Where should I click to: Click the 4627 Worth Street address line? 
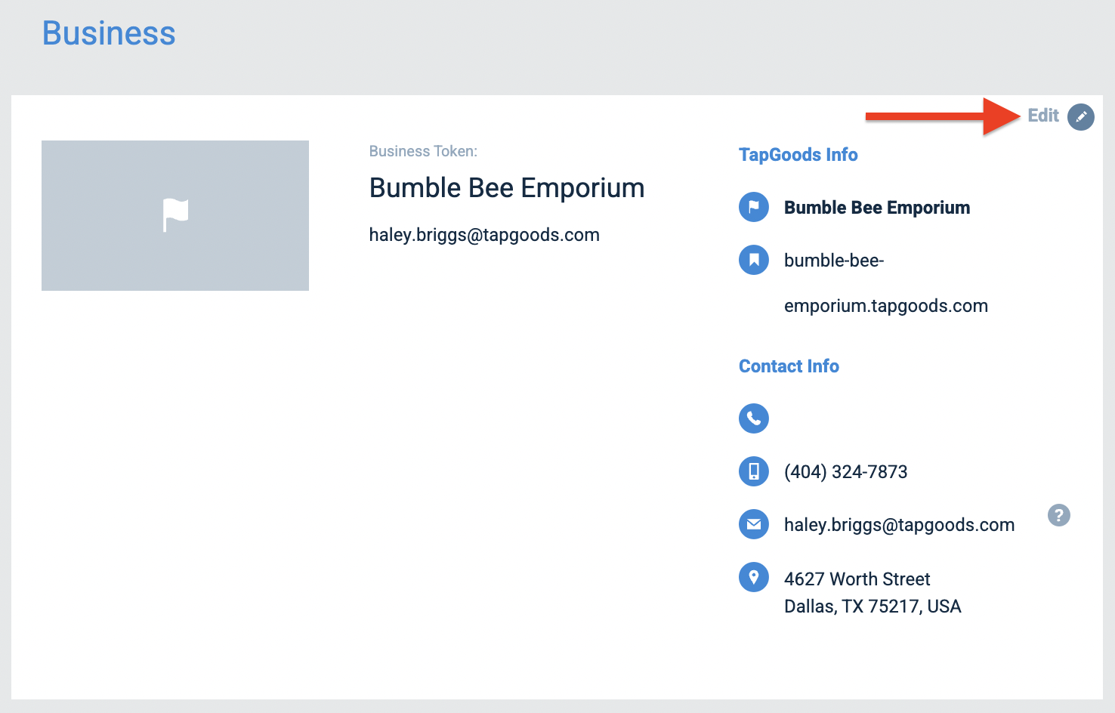857,579
